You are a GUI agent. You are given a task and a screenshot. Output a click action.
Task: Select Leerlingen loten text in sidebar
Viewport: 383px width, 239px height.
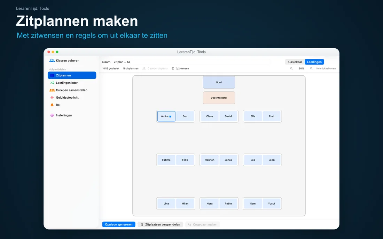[67, 83]
